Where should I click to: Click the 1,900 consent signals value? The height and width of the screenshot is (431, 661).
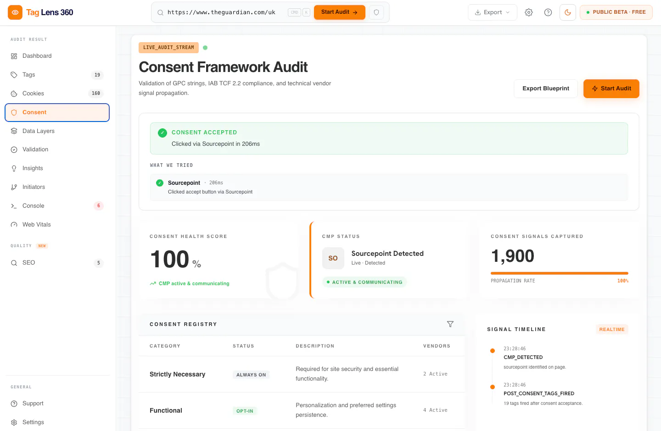coord(513,256)
